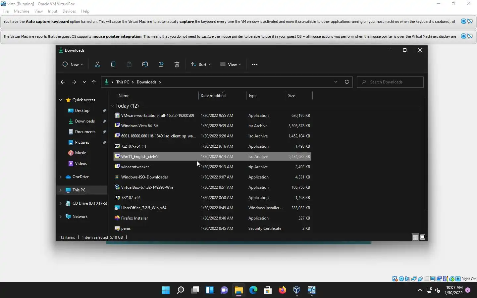Open the VirtualBox File menu
The height and width of the screenshot is (298, 477).
tap(6, 11)
